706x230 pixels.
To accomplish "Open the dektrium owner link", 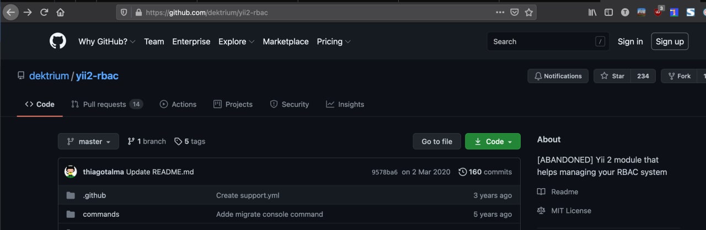I will (x=49, y=76).
